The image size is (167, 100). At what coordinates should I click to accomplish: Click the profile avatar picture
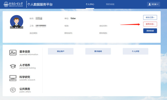[16, 22]
